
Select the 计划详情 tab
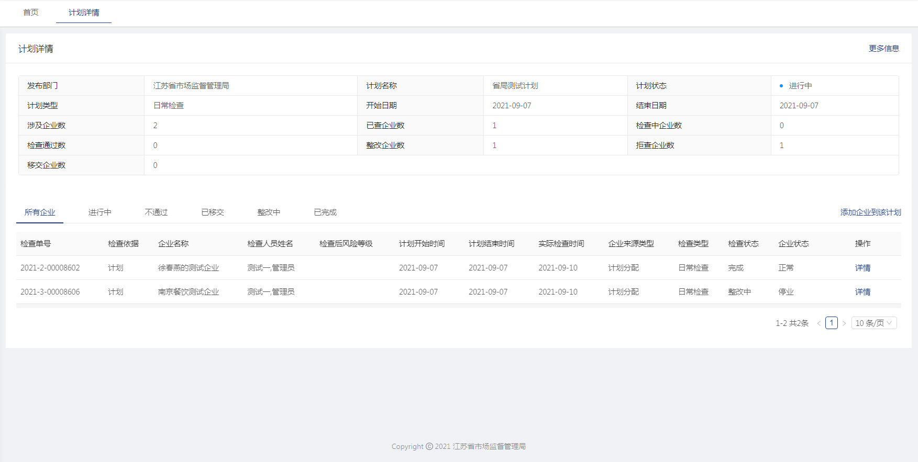84,13
